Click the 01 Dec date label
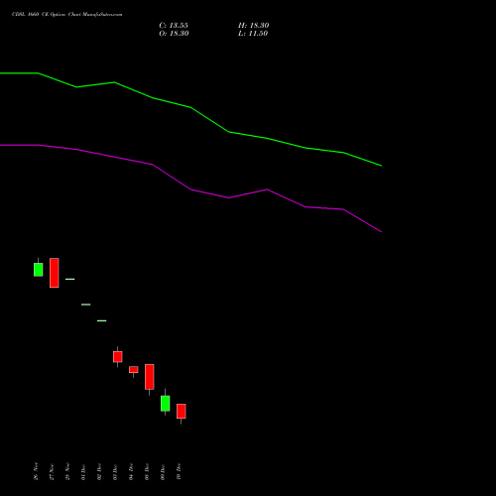 [x=83, y=472]
